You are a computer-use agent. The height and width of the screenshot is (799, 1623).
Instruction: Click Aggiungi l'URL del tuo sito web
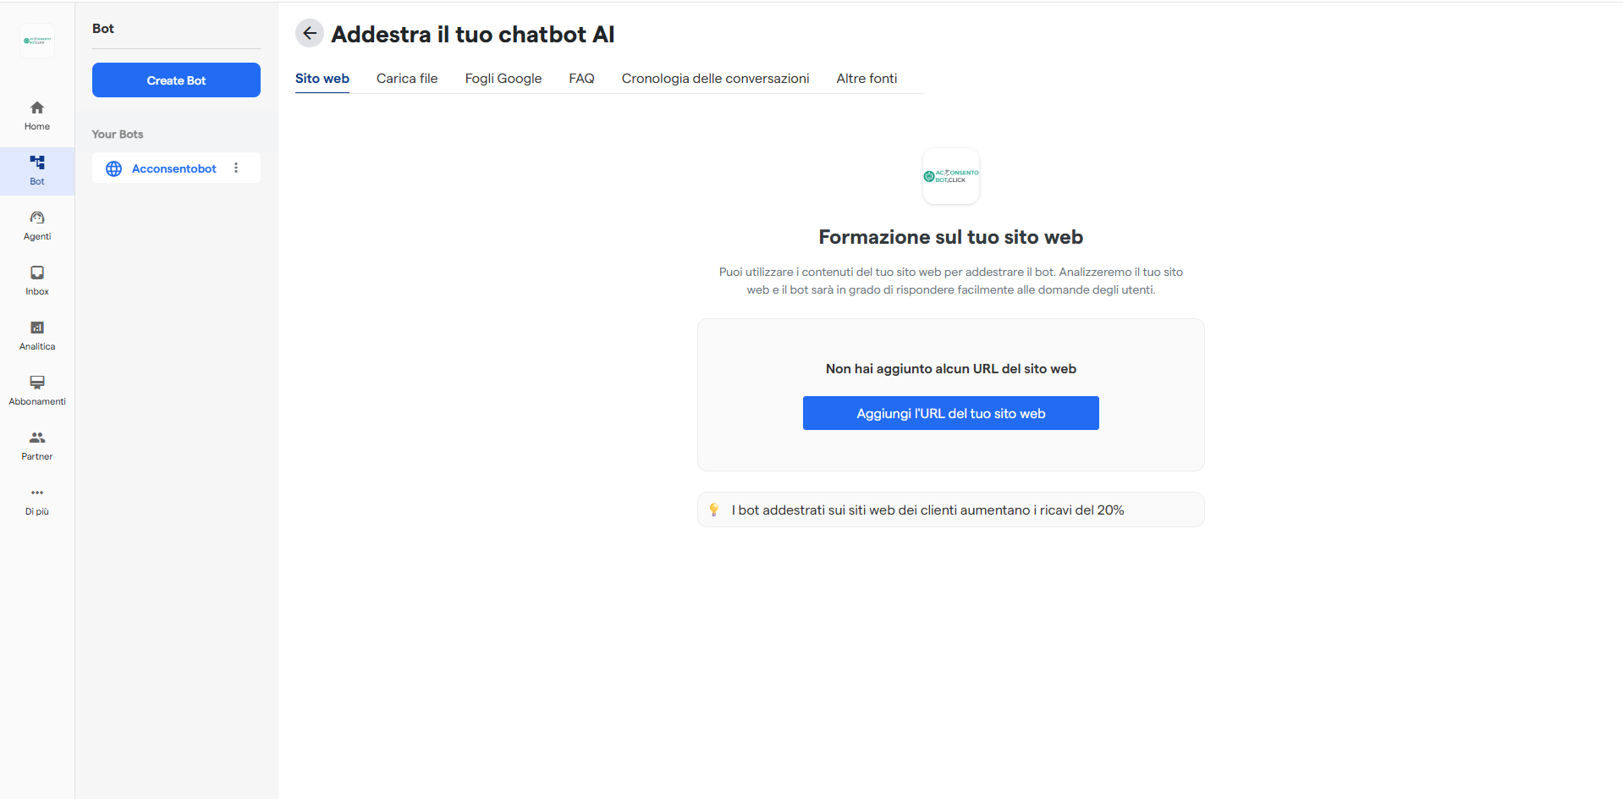point(950,413)
